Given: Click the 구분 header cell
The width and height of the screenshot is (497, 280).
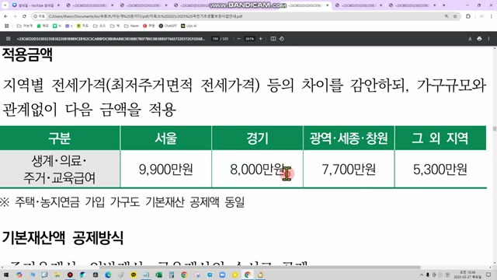Looking at the screenshot, I should point(60,138).
